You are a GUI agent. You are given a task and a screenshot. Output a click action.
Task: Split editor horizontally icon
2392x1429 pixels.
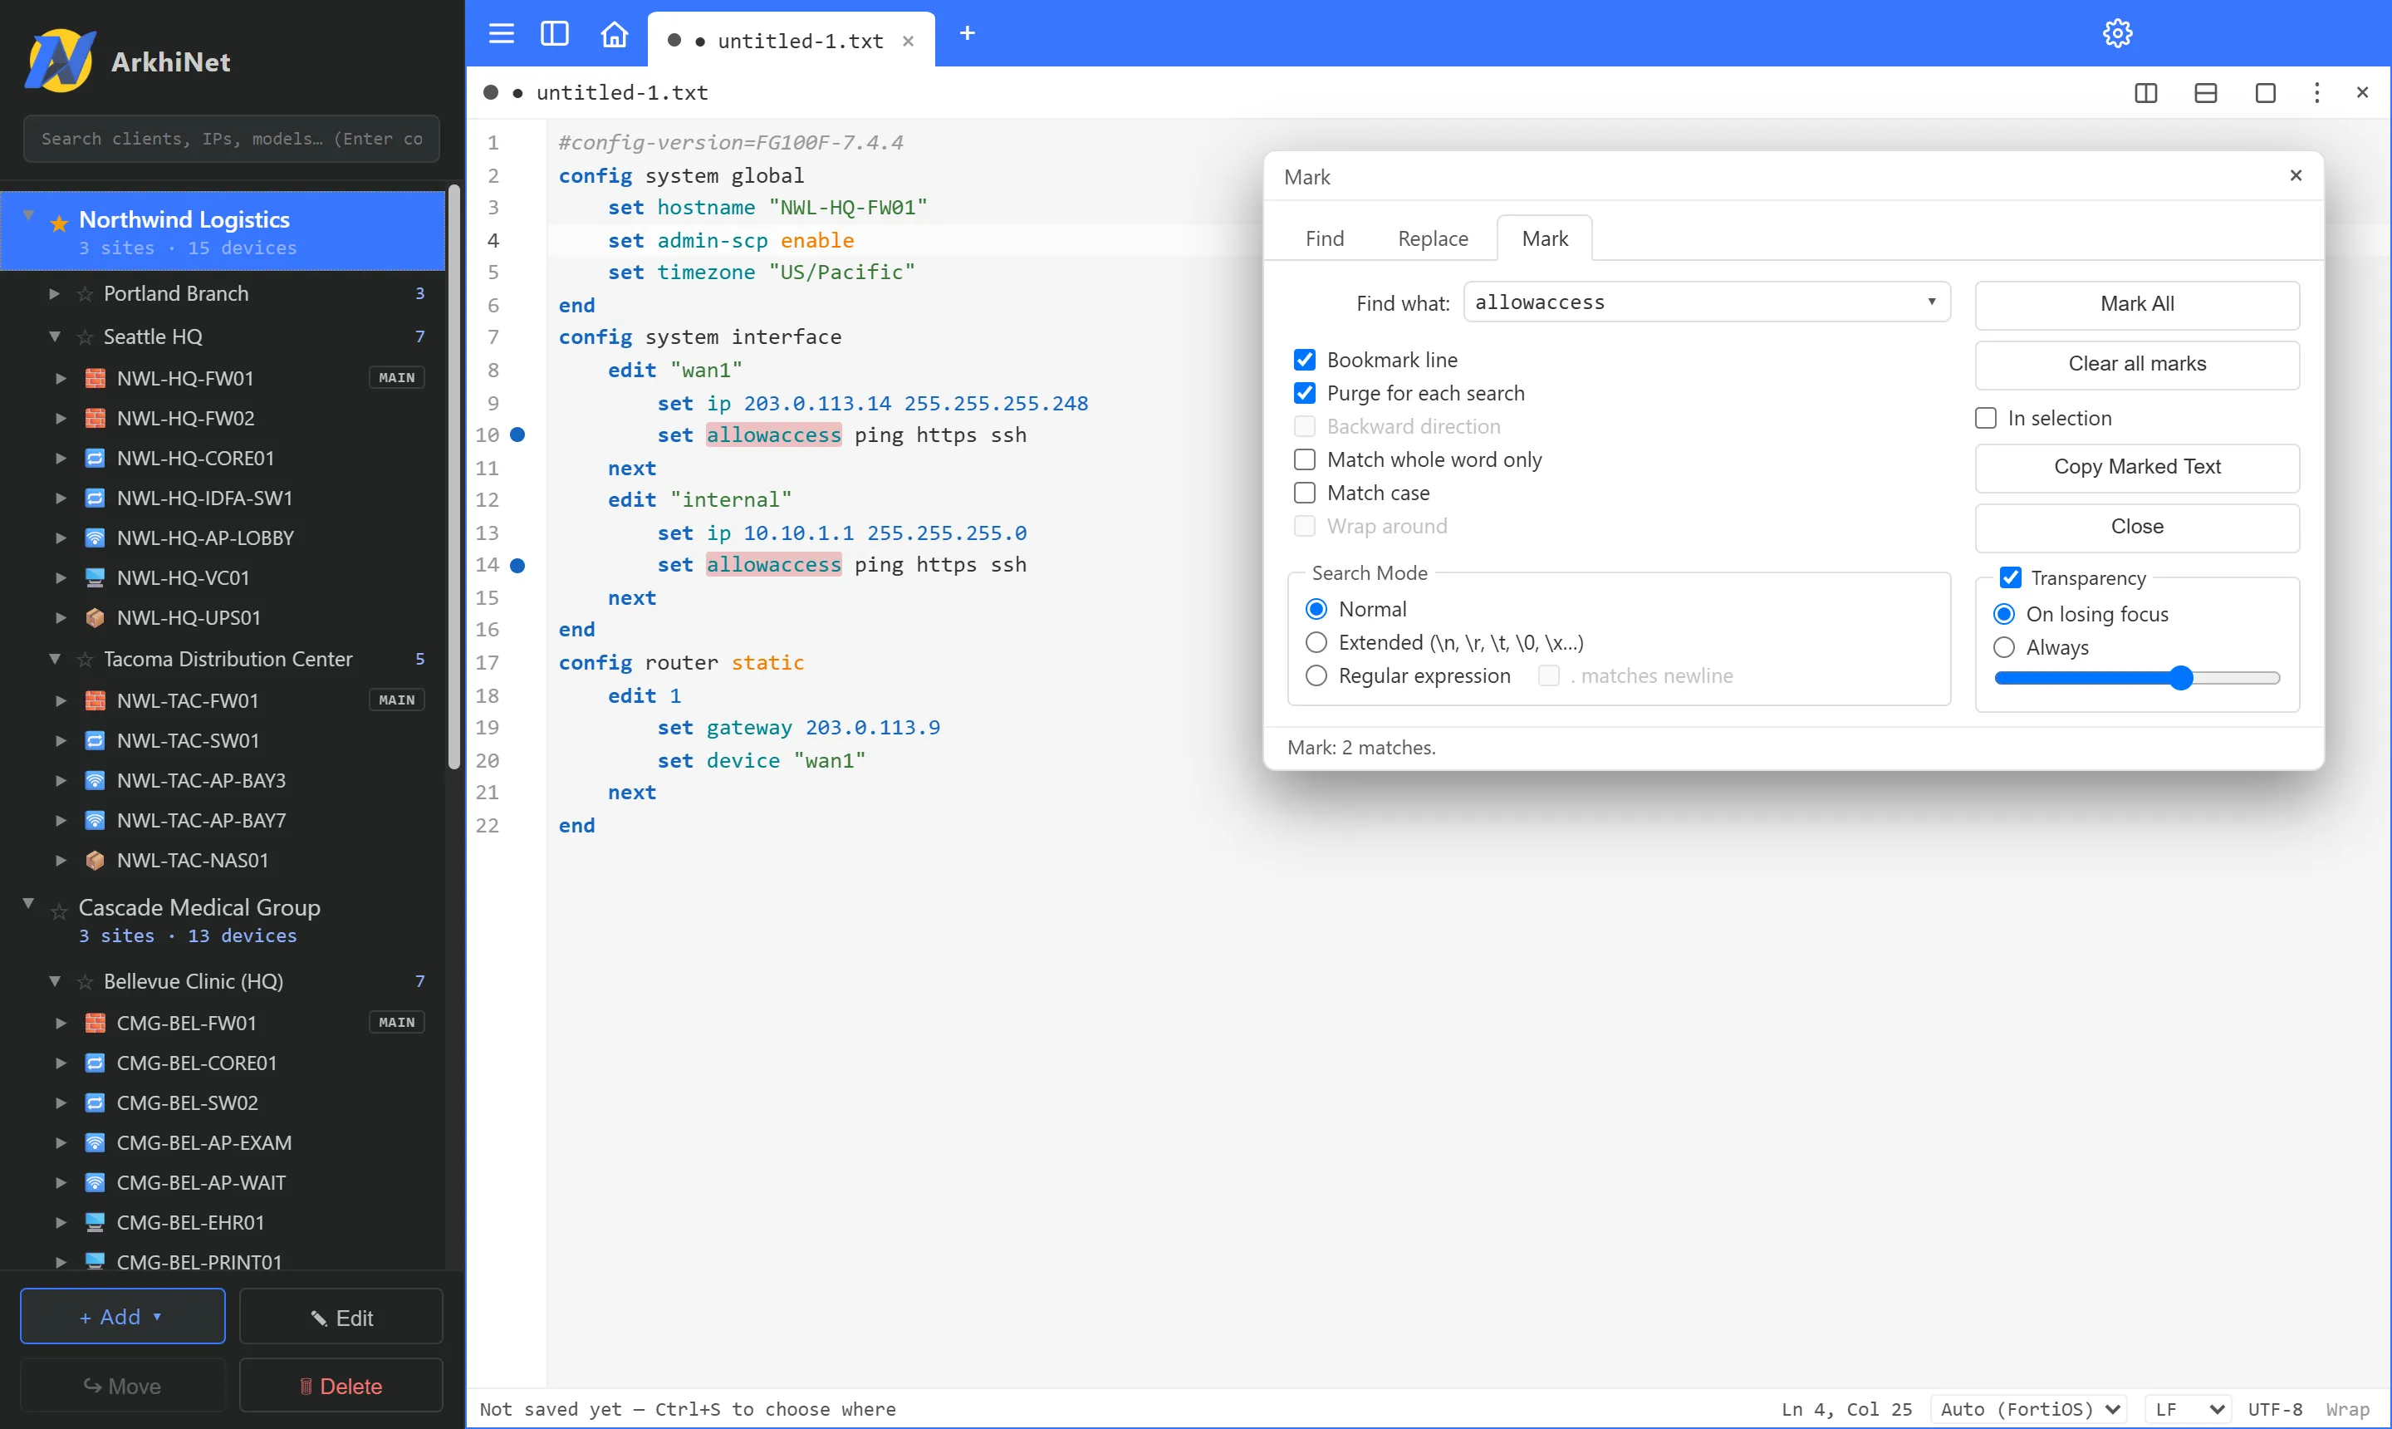(x=2205, y=92)
